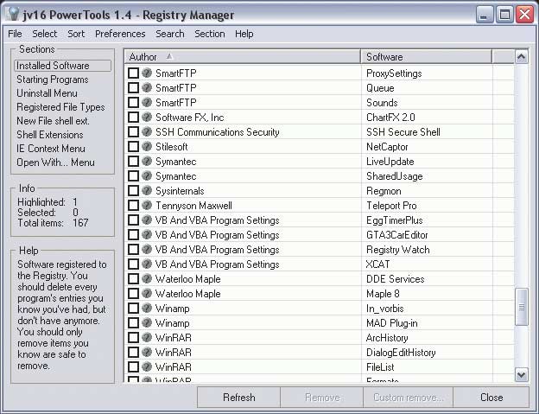Open the Shell Extensions section
This screenshot has height=414, width=539.
50,135
